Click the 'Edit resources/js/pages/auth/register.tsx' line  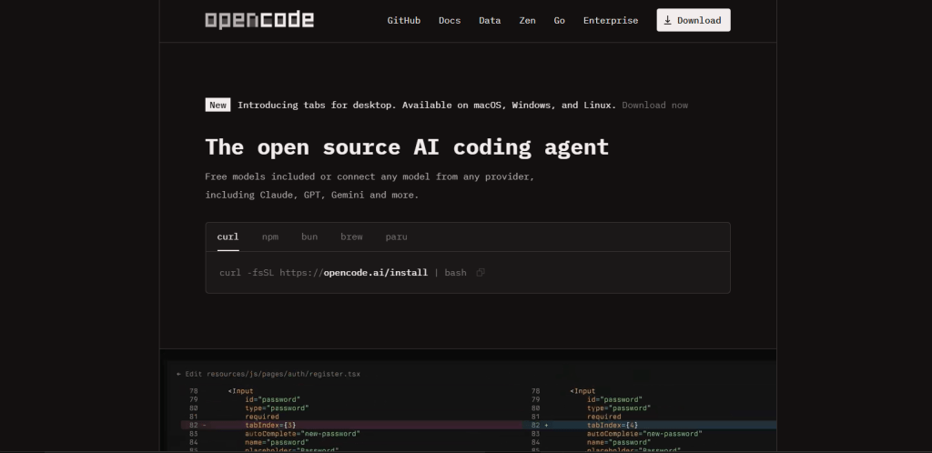tap(268, 374)
